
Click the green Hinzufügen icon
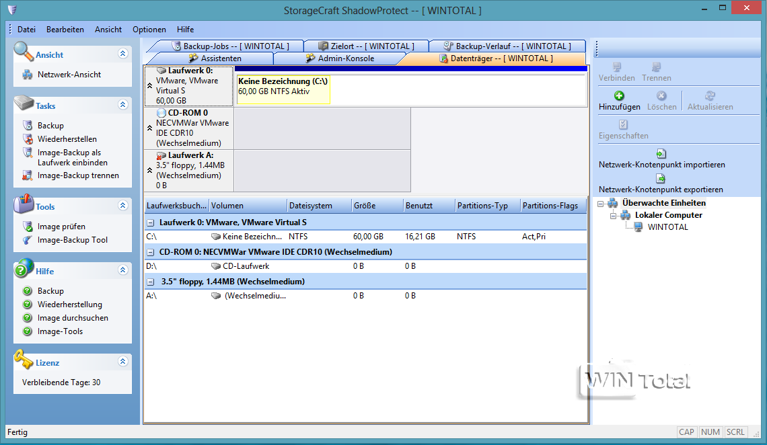click(x=619, y=95)
